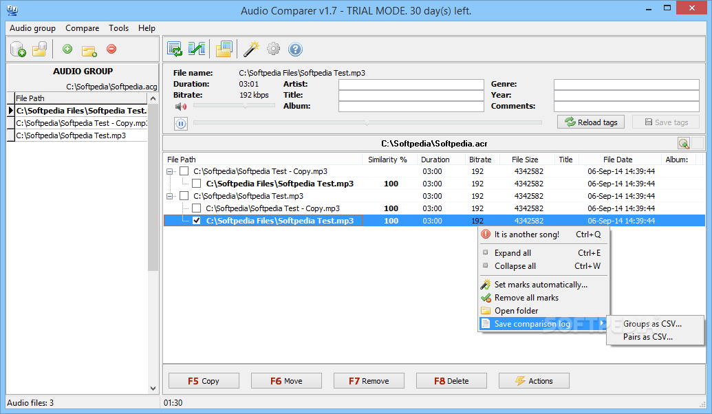This screenshot has height=414, width=712.
Task: Click F7 Remove button
Action: 369,381
